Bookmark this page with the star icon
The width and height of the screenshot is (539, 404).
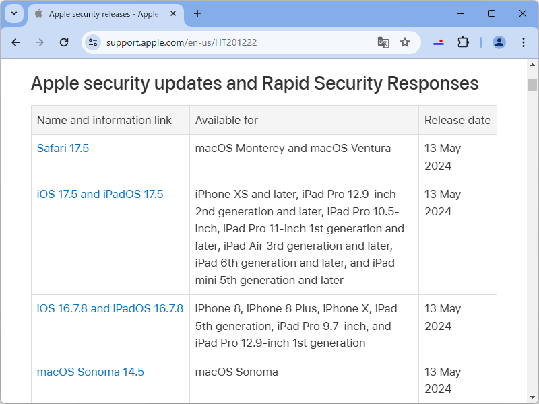click(405, 42)
